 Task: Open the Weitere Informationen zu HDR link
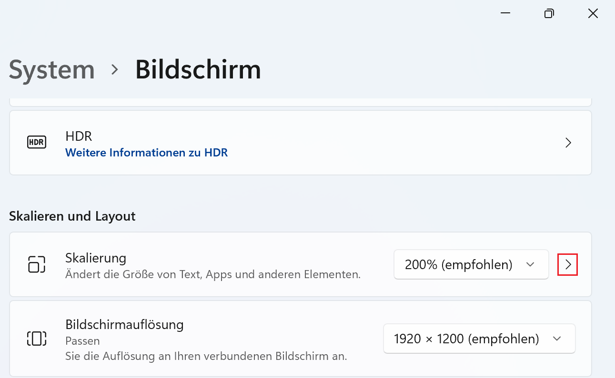(146, 153)
